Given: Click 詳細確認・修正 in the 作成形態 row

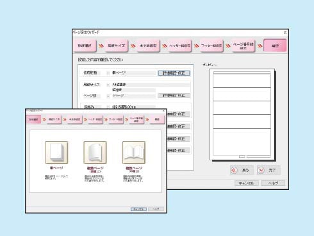Looking at the screenshot, I should tap(174, 73).
